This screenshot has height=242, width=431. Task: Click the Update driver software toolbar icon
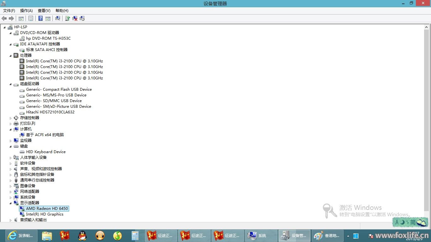tap(67, 18)
